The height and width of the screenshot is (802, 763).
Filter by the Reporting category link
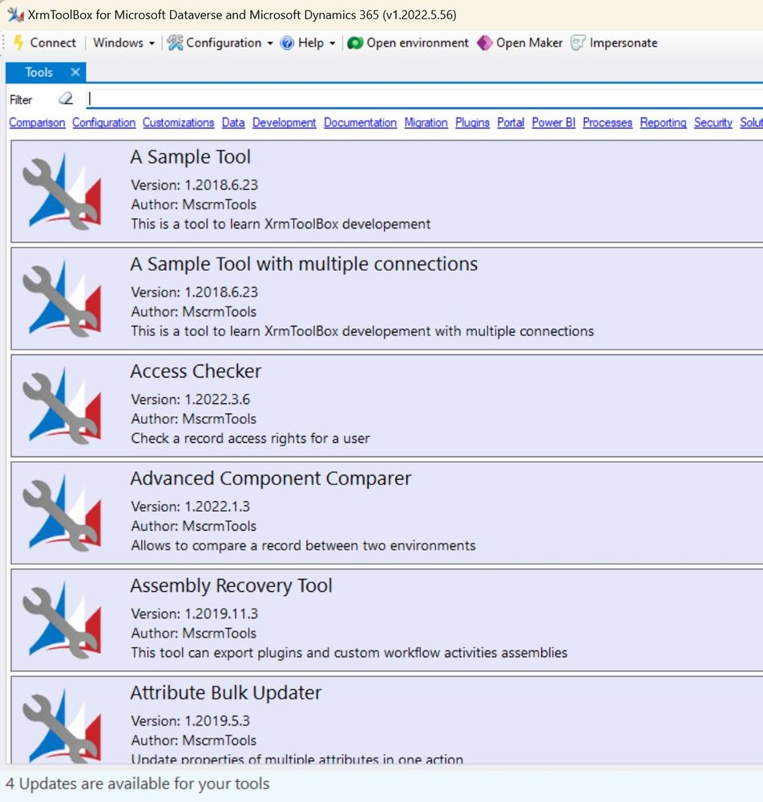pyautogui.click(x=663, y=123)
